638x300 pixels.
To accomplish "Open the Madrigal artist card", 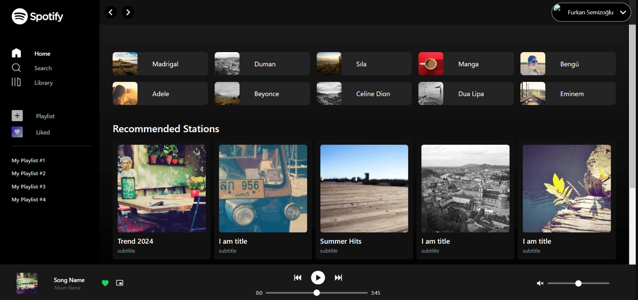I will (x=160, y=64).
